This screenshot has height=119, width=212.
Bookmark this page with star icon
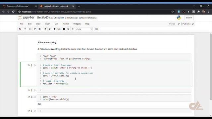pyautogui.click(x=173, y=12)
